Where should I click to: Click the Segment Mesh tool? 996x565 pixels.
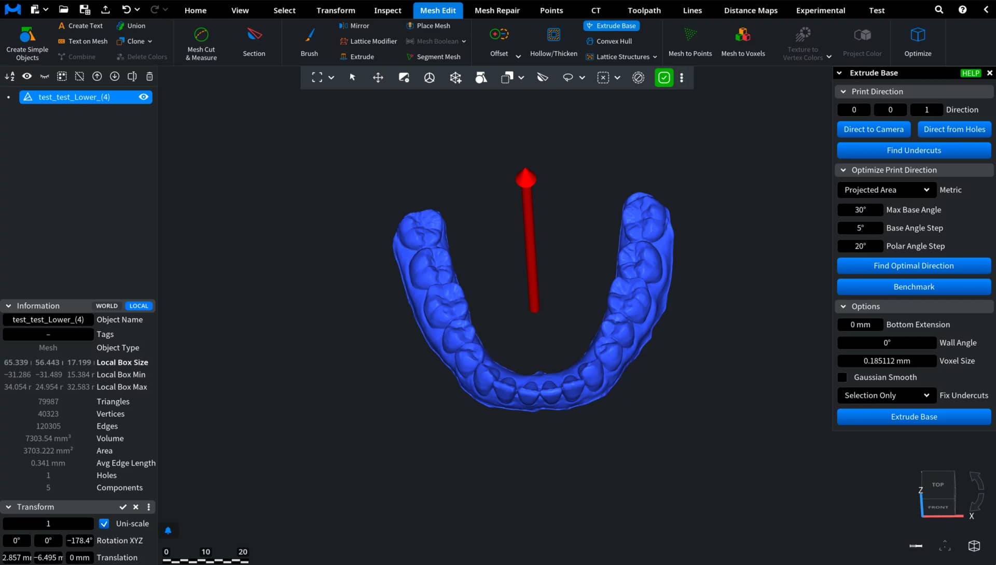click(x=433, y=56)
